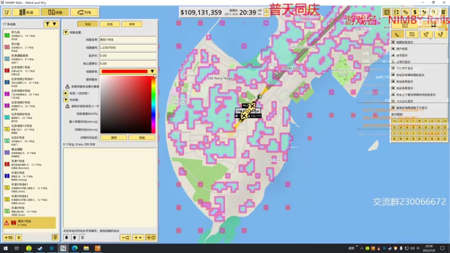Increase game speed stepper up arrow

pyautogui.click(x=266, y=10)
